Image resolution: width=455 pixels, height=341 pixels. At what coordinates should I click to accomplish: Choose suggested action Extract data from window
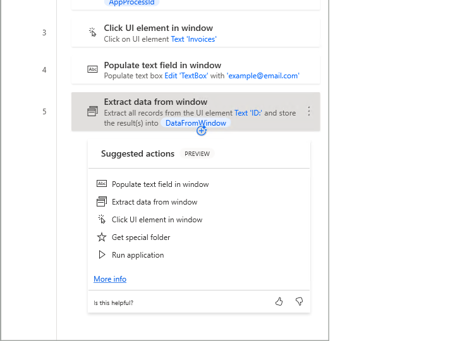[x=154, y=202]
